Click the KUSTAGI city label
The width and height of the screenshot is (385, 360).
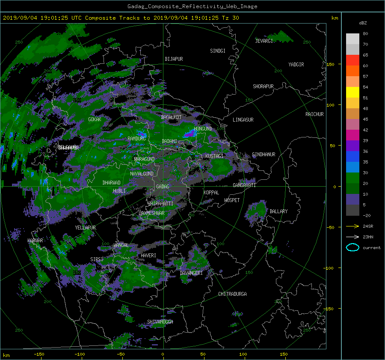coord(214,156)
